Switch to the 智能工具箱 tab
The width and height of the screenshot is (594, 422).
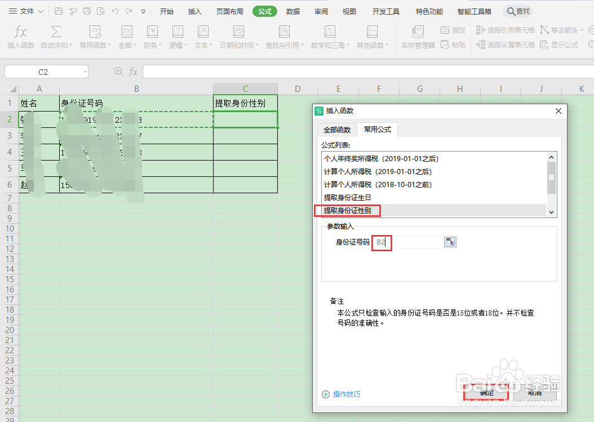pyautogui.click(x=475, y=11)
